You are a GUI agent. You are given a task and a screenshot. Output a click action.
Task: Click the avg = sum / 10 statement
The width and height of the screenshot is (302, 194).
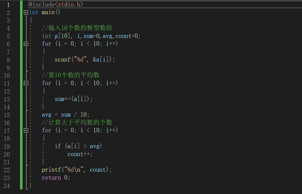click(x=65, y=115)
